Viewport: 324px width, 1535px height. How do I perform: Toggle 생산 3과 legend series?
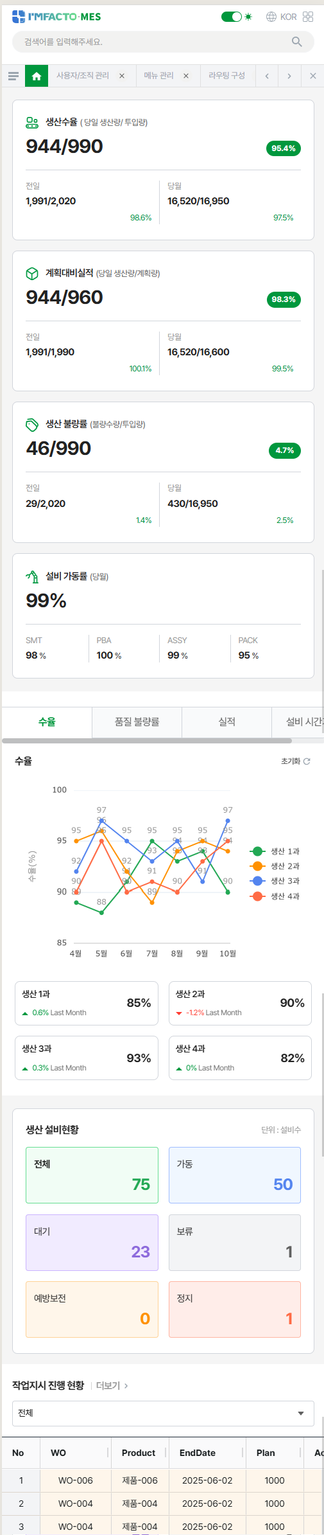[275, 881]
